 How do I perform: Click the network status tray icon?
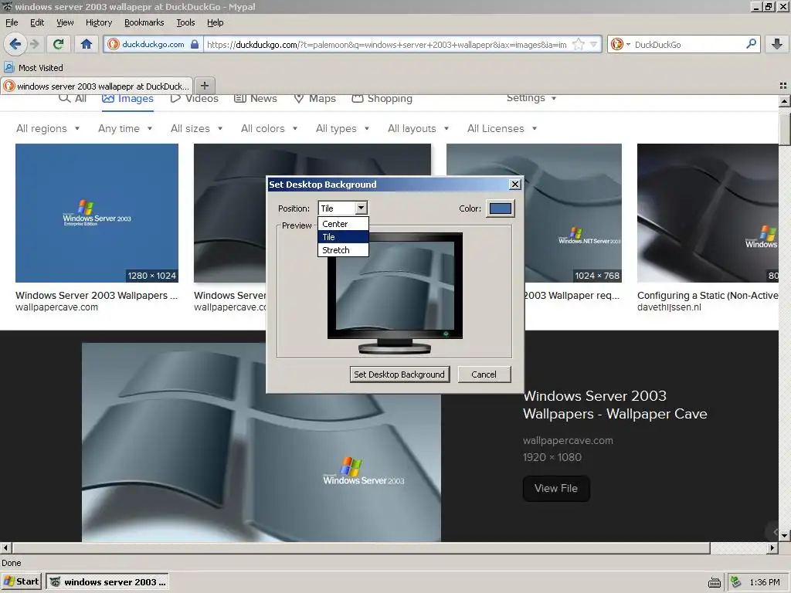point(736,582)
